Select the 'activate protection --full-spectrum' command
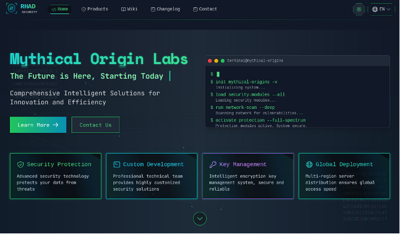Screen dimensions: 400x234 click(260, 120)
